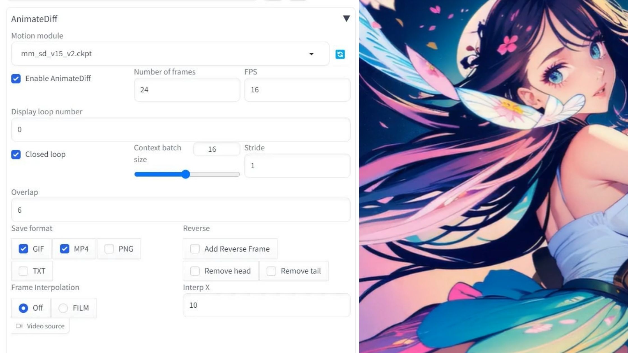Click the Number of frames field
The image size is (628, 353).
click(187, 90)
